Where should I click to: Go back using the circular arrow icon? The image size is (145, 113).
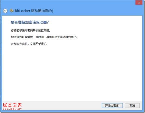(x=5, y=11)
